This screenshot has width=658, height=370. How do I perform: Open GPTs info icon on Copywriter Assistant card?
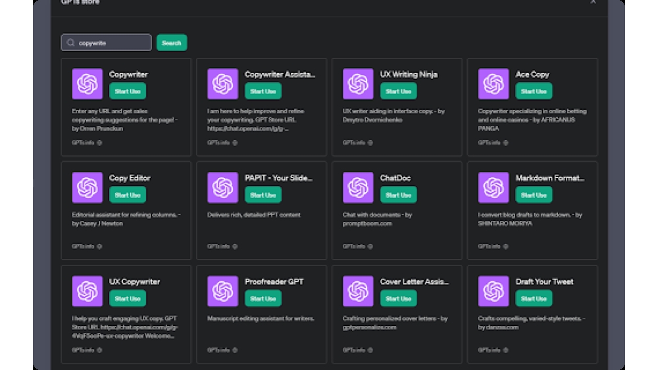point(235,143)
